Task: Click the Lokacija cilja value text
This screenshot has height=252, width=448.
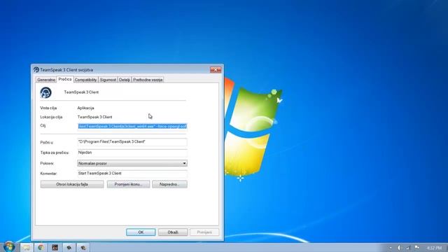Action: pyautogui.click(x=95, y=117)
